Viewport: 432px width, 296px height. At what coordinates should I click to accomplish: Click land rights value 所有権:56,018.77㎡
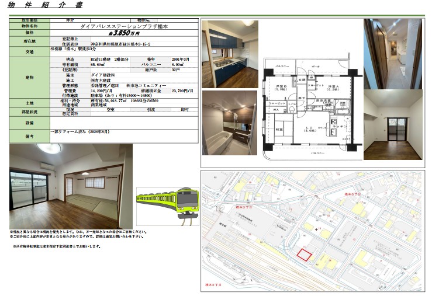[x=109, y=101]
